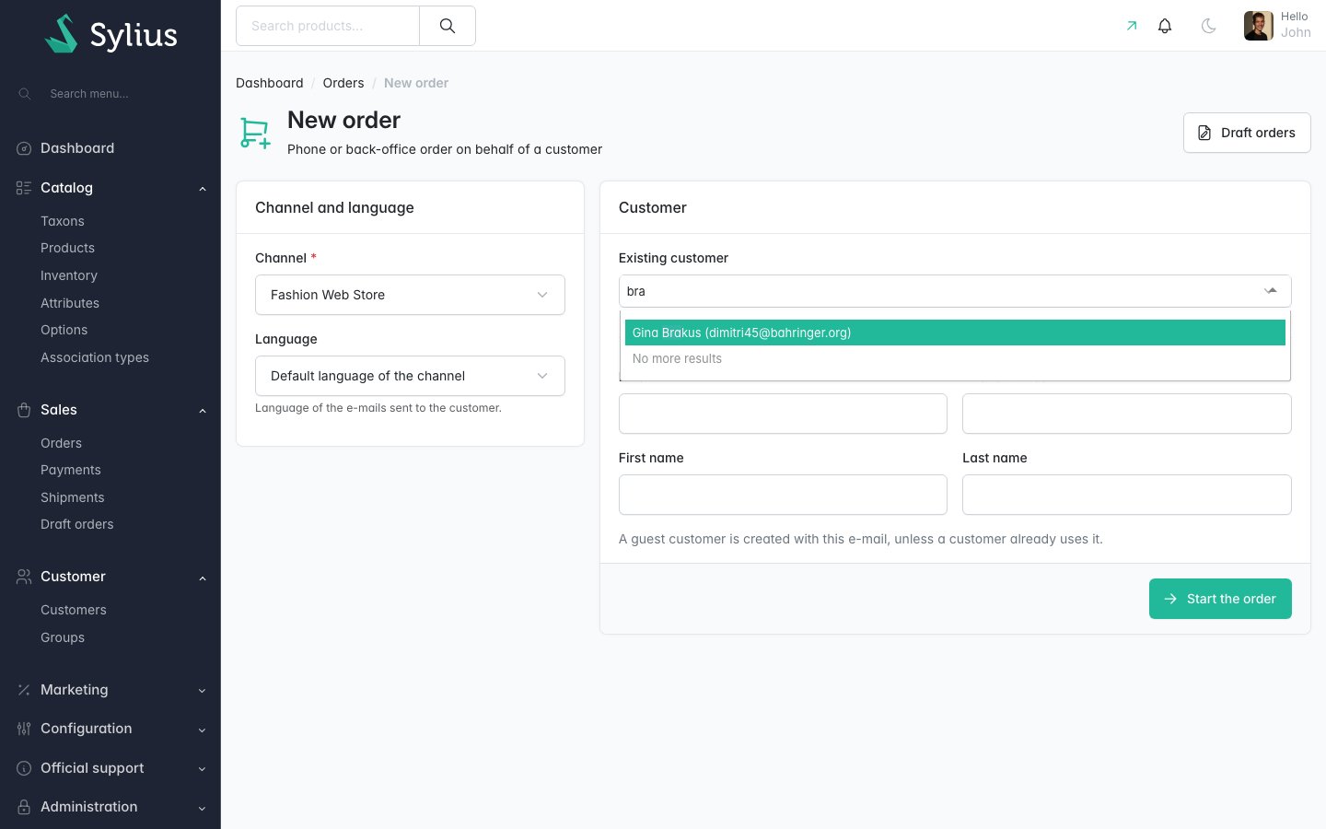Go to Inventory menu item
The image size is (1326, 829).
pyautogui.click(x=69, y=275)
